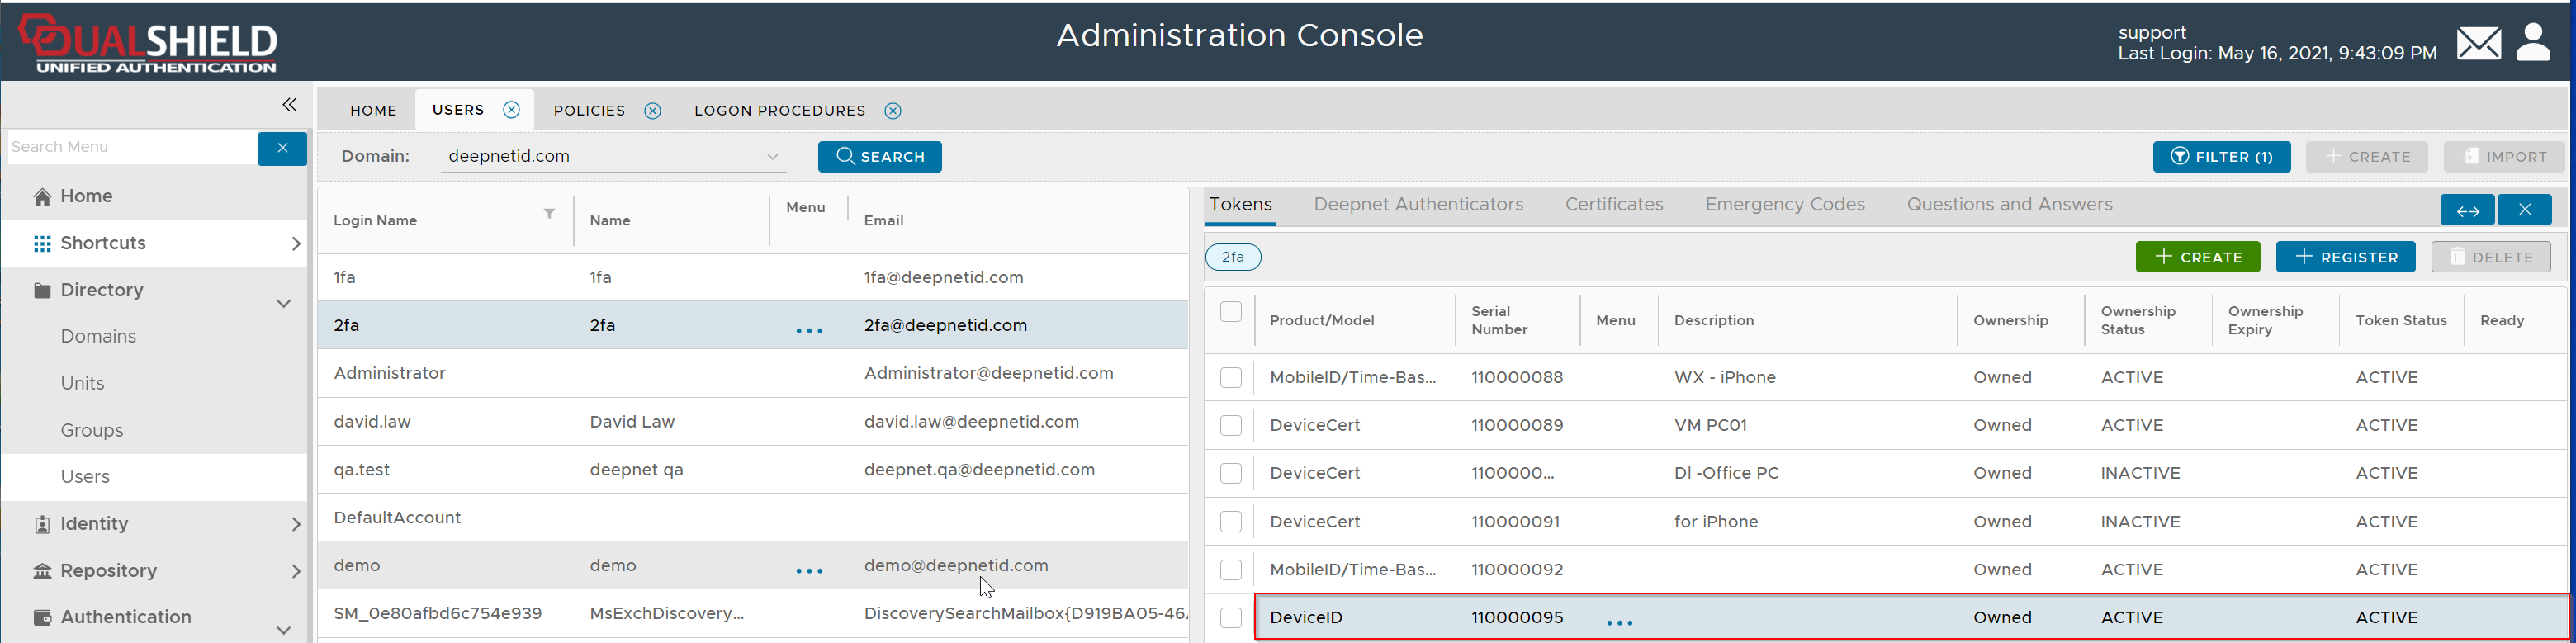2576x643 pixels.
Task: Switch to the Emergency Codes tab
Action: (1784, 205)
